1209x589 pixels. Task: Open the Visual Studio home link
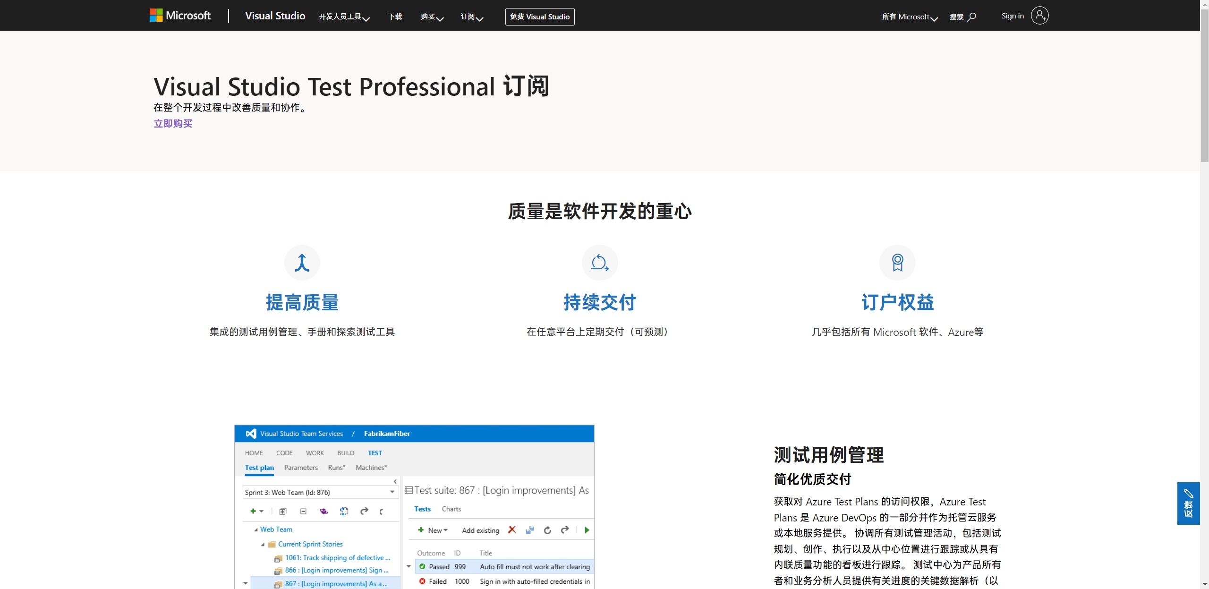[275, 16]
